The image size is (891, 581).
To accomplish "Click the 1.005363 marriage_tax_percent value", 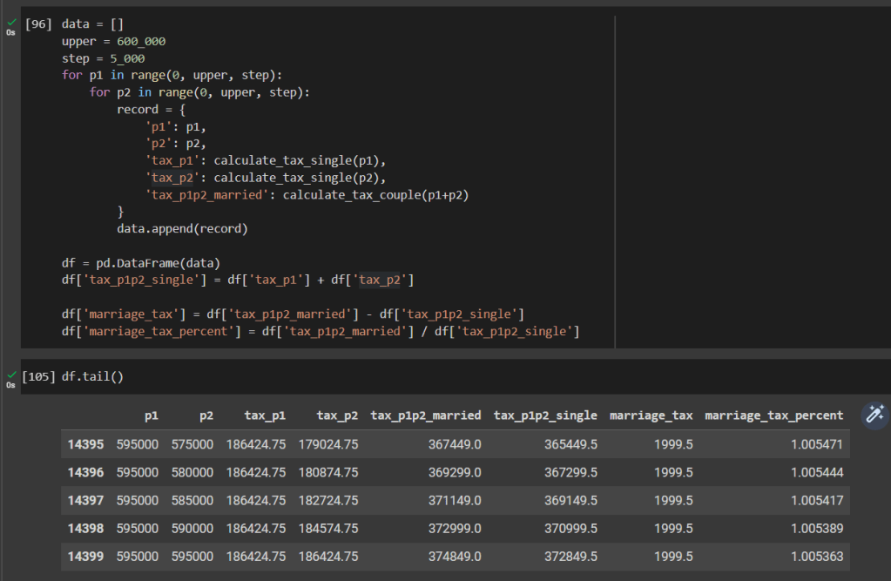I will [817, 556].
